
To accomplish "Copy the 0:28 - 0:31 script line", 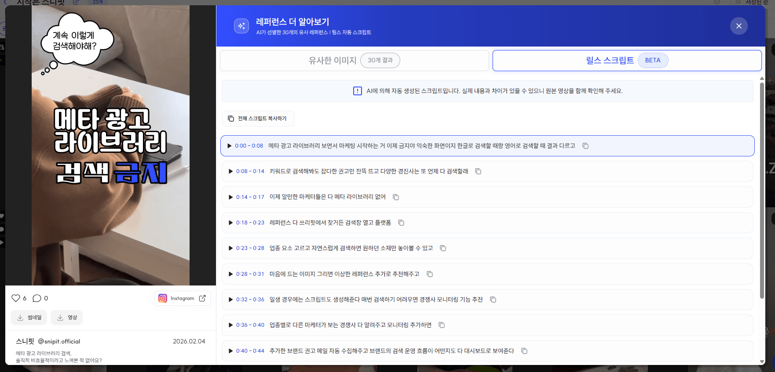I will [430, 274].
